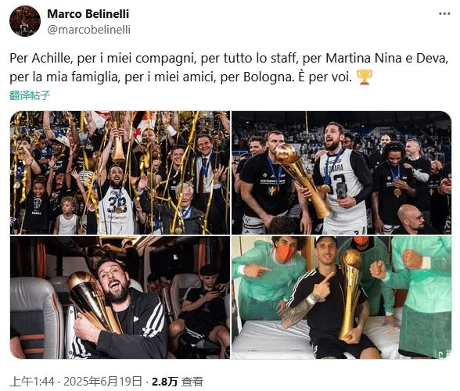Screen dimensions: 460x391
Task: Open the confetti celebration photo with jersey 3
Action: 120,173
